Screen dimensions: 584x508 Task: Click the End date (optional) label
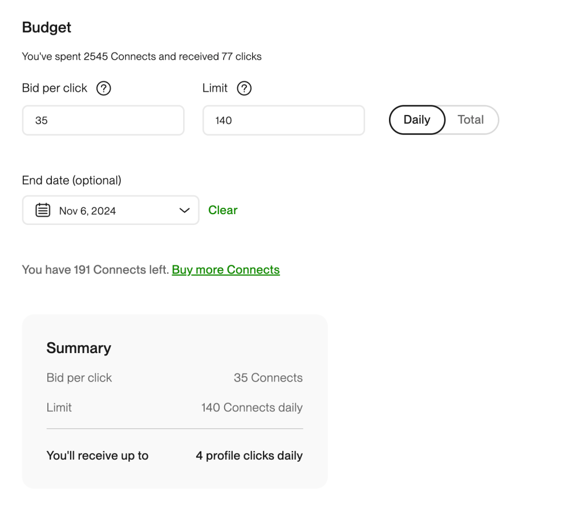[x=71, y=180]
